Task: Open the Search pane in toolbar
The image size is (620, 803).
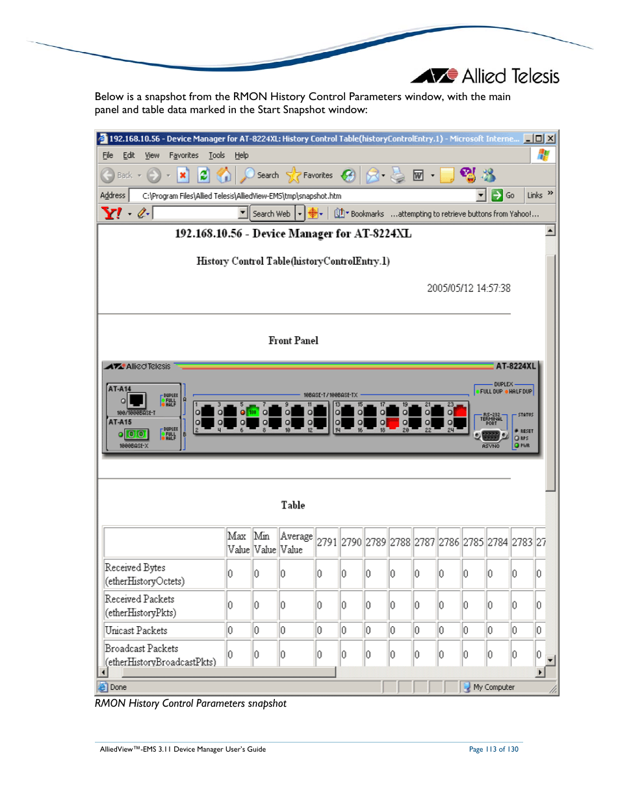Action: [x=260, y=176]
